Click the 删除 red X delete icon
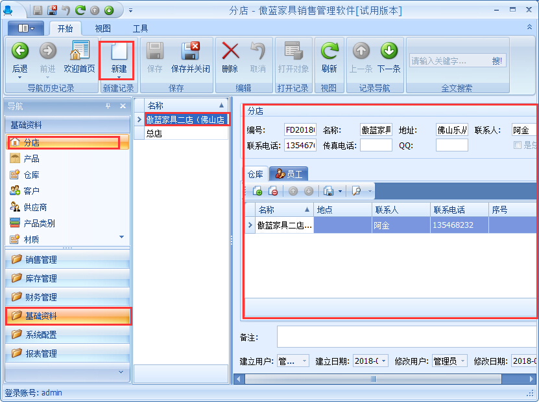This screenshot has height=402, width=539. [x=230, y=51]
